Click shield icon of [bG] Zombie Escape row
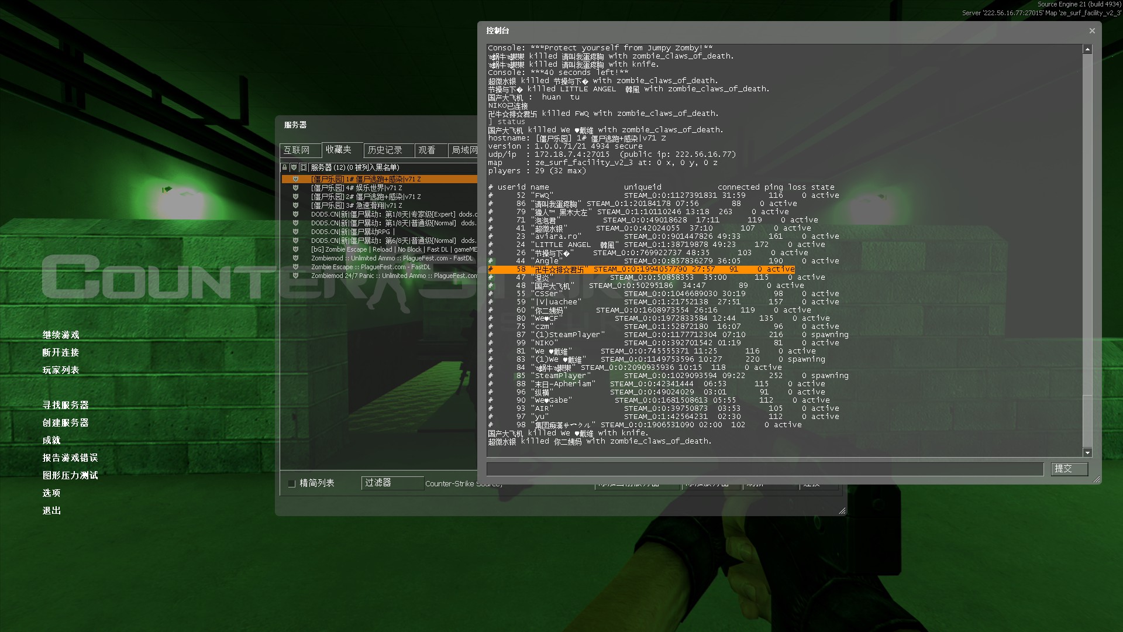 pos(295,249)
